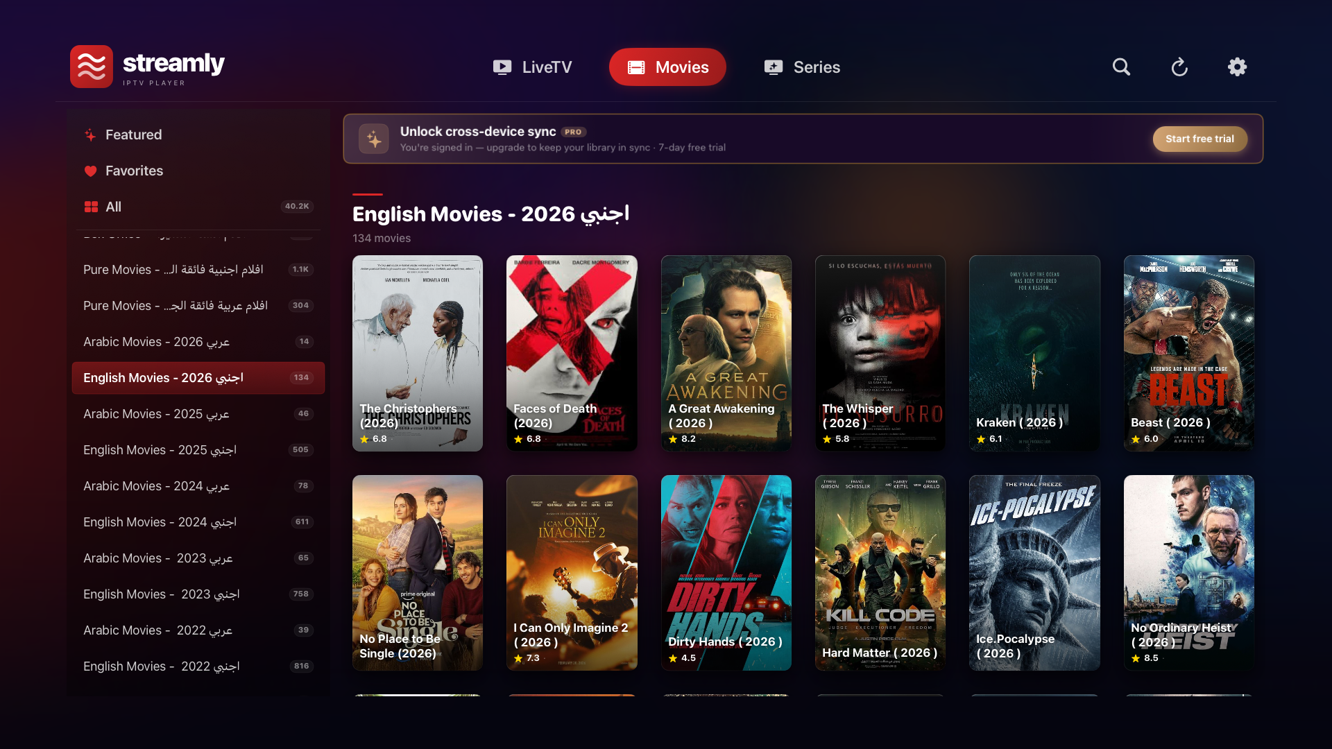The image size is (1332, 749).
Task: Open Arabic Movies - 2026 category
Action: coord(198,342)
